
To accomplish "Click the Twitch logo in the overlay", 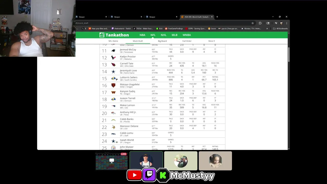I will [x=149, y=175].
